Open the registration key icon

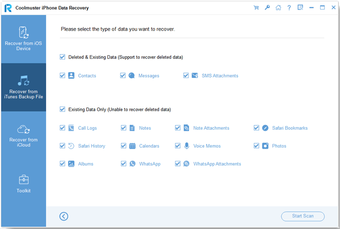267,8
